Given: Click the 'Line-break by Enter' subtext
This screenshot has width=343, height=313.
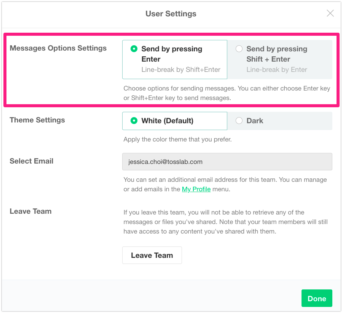Looking at the screenshot, I should [x=277, y=70].
